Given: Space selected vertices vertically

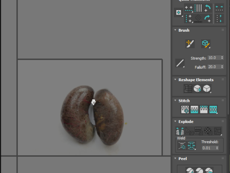Looking at the screenshot, I should (219, 19).
